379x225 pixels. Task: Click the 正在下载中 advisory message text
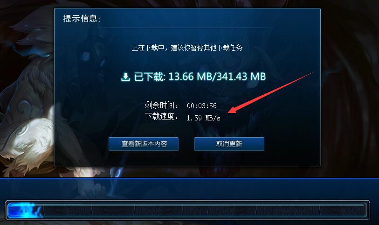coord(187,48)
